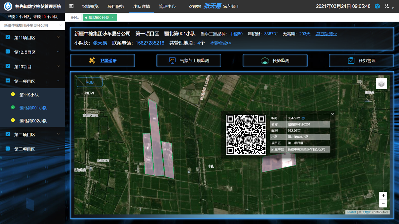Viewport: 399px width, 224px height.
Task: Toggle the 第11项目区 checkbox
Action: [8, 37]
